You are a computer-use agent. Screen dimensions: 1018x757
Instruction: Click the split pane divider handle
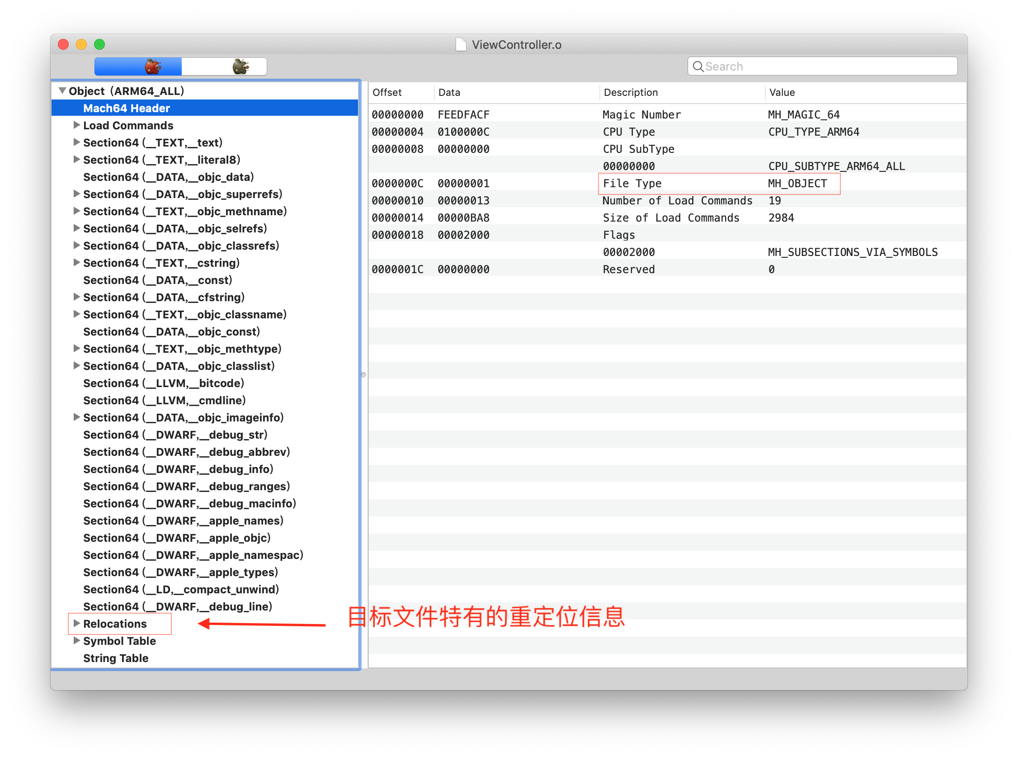(x=363, y=375)
